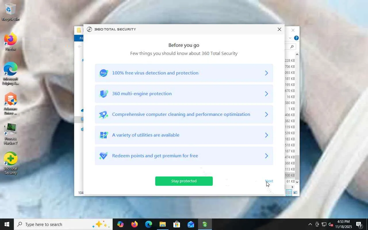The image size is (368, 230).
Task: Click the 360 Total Security taskbar icon
Action: click(x=205, y=224)
